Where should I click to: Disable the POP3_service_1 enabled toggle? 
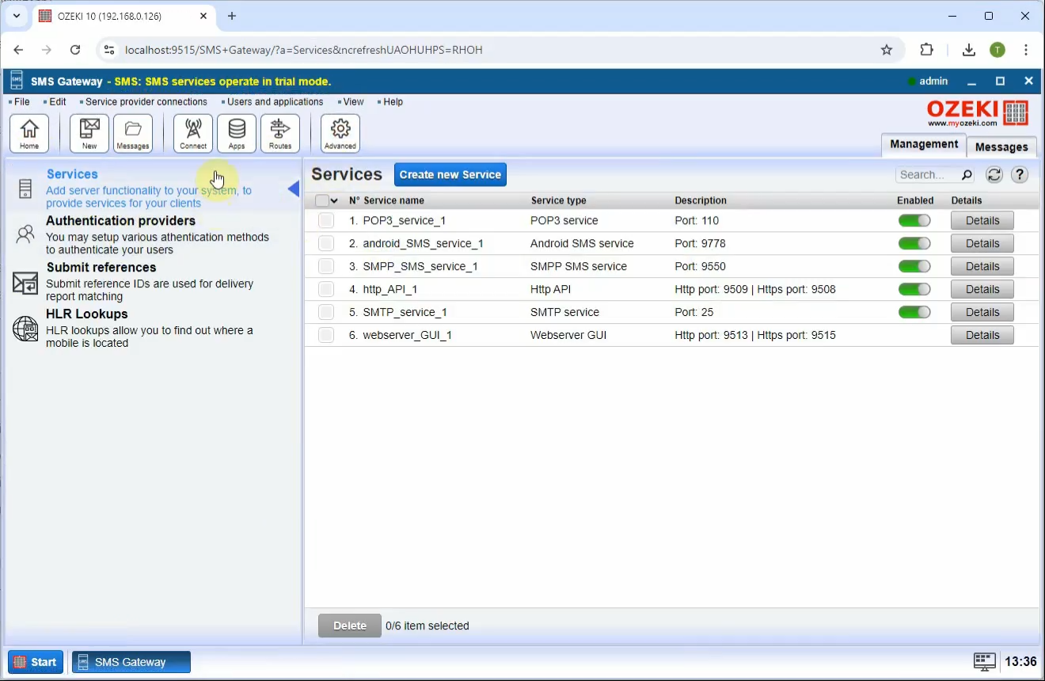pos(914,221)
